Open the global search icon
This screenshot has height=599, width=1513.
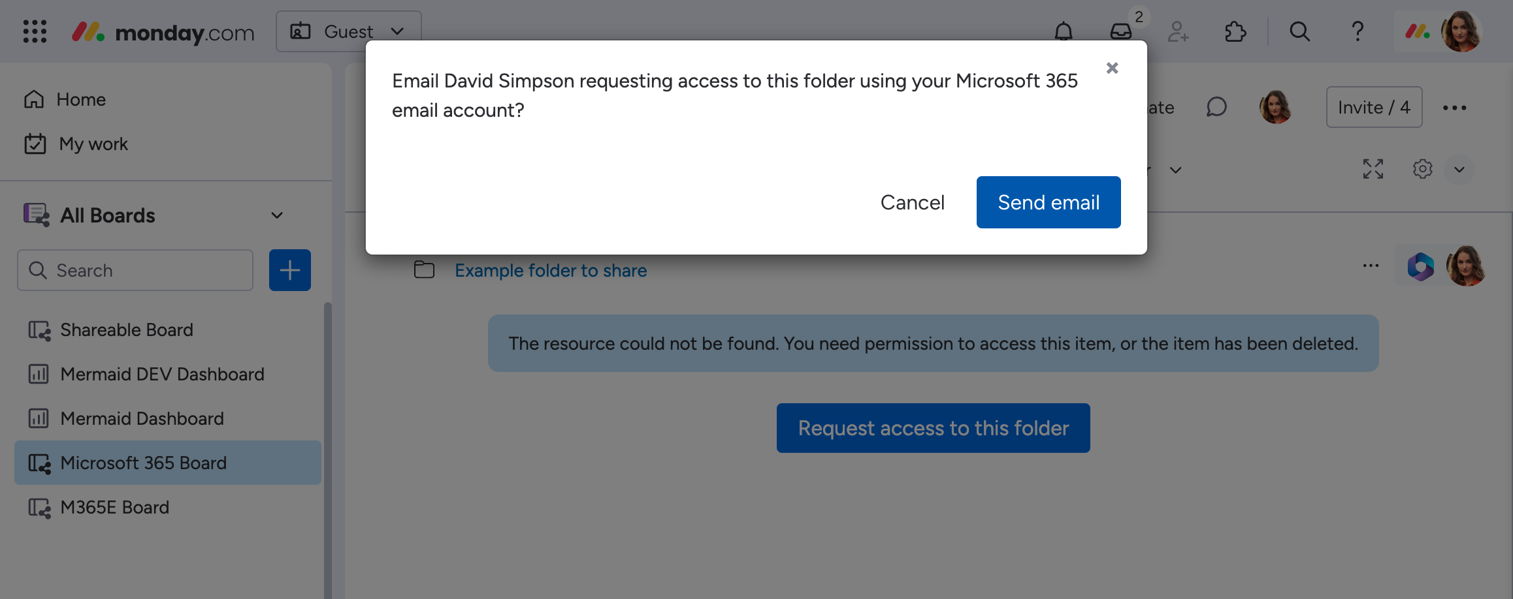[1299, 31]
